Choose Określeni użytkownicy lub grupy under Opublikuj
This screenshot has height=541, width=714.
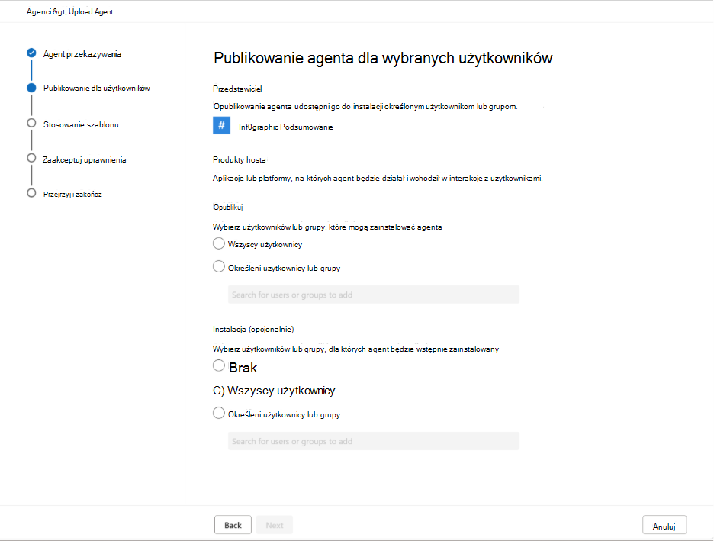tap(219, 266)
